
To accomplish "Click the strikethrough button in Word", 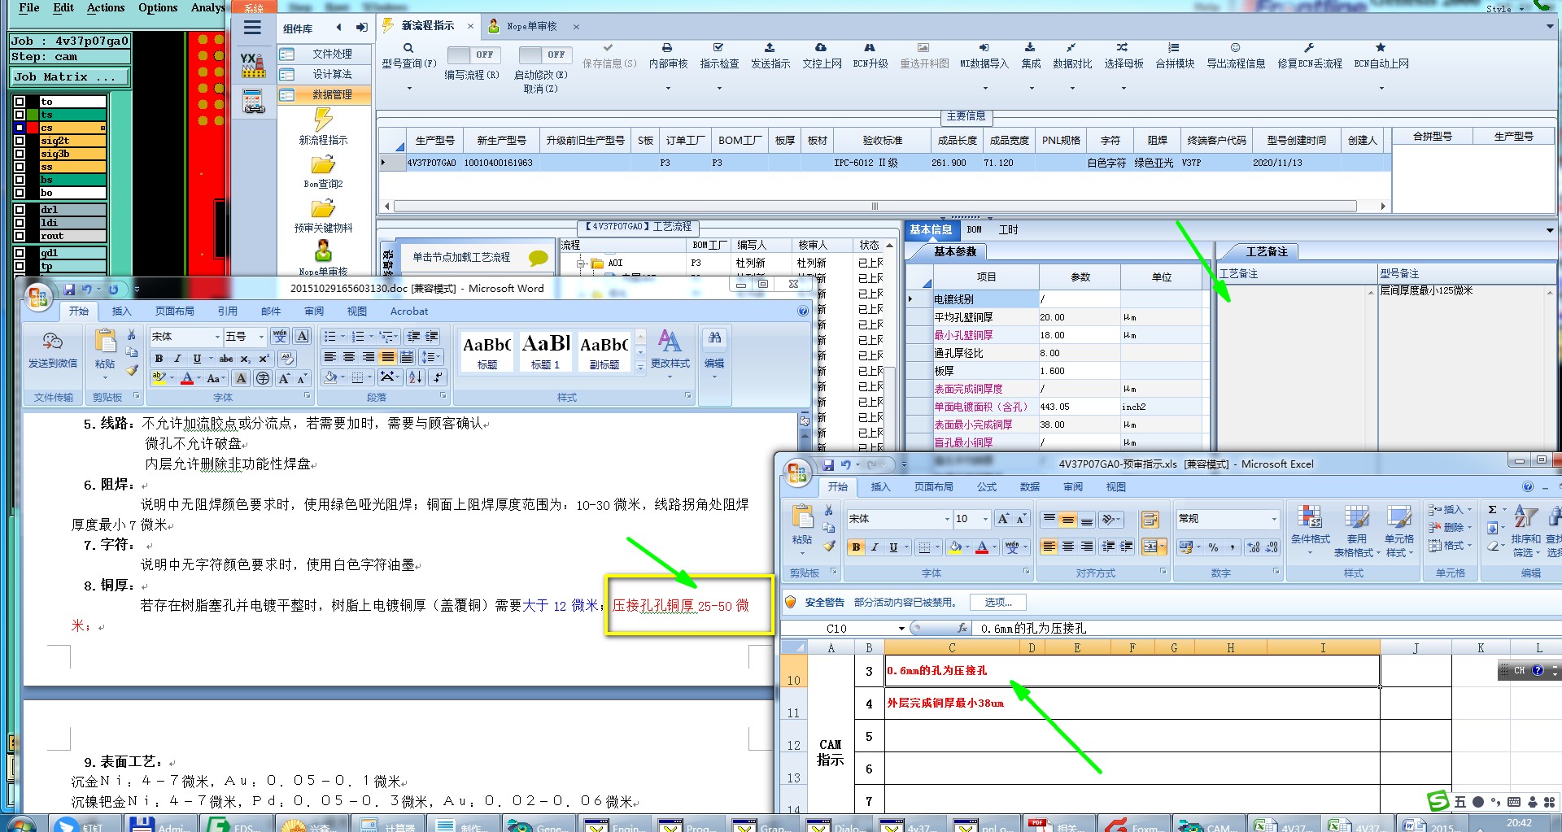I will (x=226, y=359).
